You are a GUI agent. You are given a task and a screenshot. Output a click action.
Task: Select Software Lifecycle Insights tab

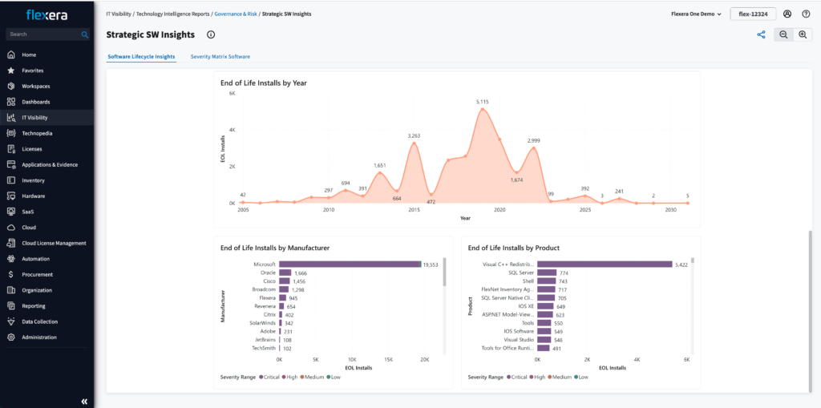click(141, 57)
